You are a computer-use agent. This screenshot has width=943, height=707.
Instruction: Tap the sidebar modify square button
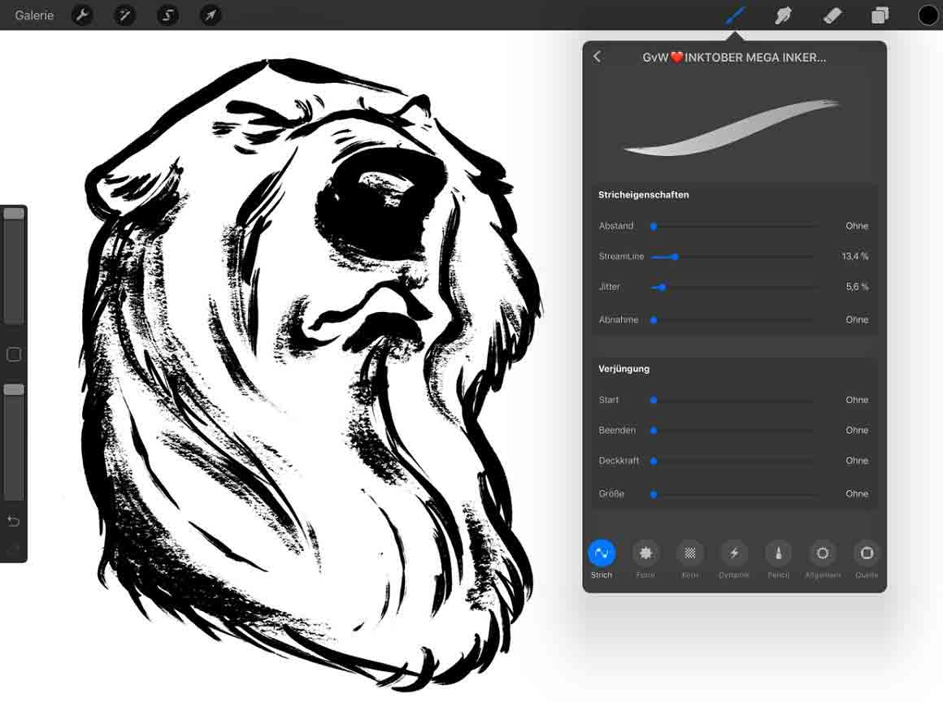(13, 354)
